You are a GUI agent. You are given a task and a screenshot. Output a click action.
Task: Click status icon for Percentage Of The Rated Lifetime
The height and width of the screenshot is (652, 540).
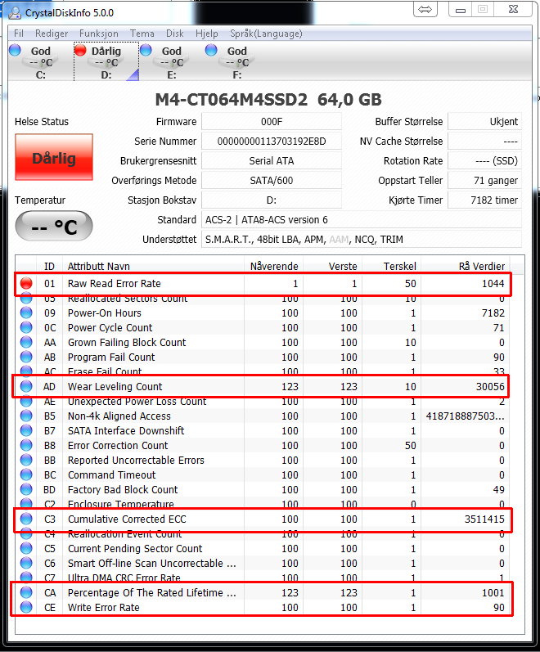click(x=26, y=592)
